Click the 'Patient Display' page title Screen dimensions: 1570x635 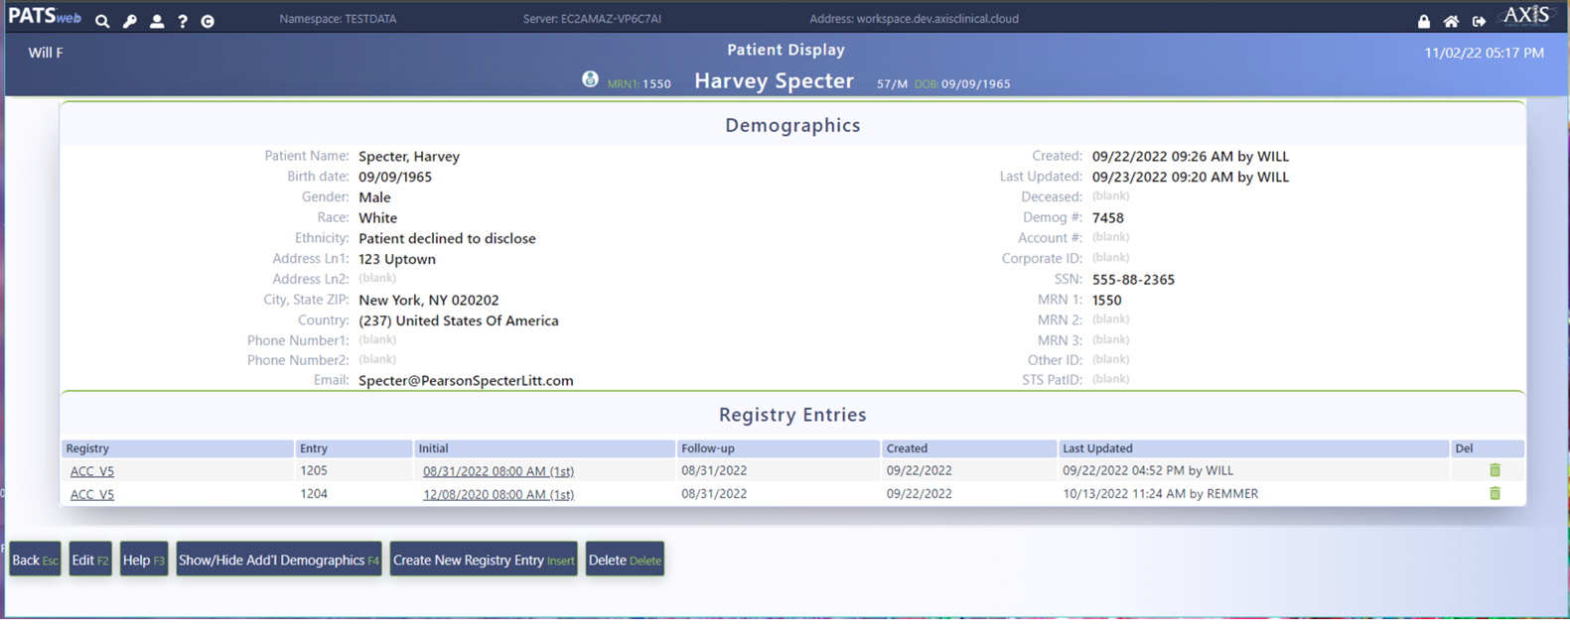pyautogui.click(x=785, y=50)
